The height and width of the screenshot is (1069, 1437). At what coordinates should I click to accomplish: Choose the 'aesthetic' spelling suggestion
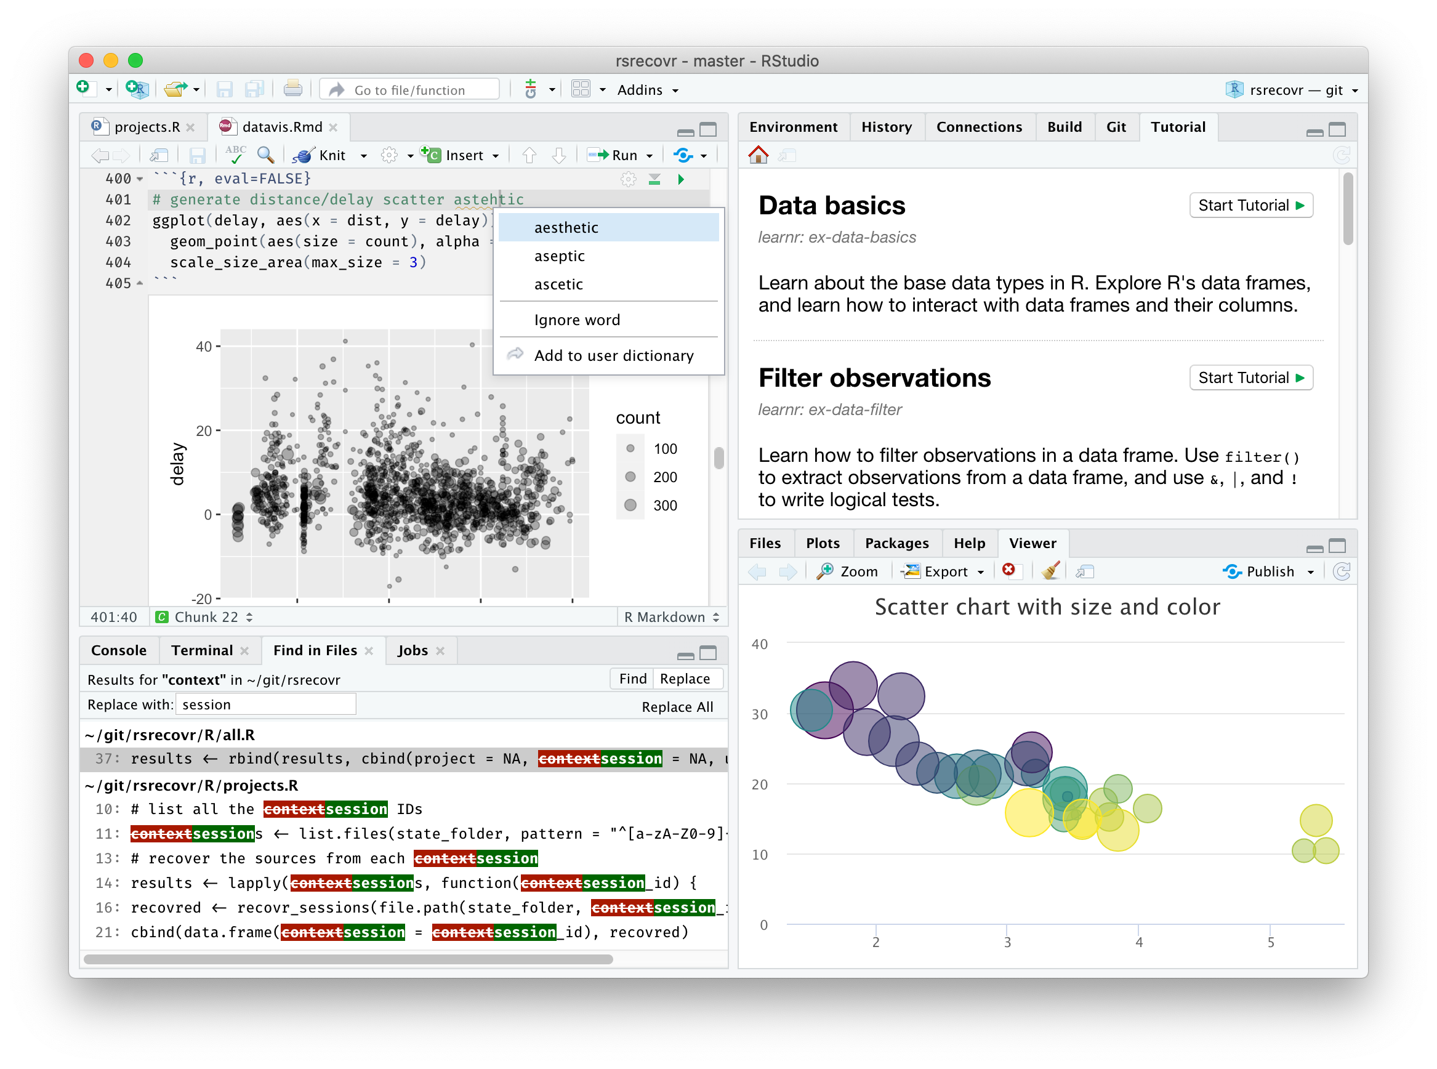(x=566, y=228)
